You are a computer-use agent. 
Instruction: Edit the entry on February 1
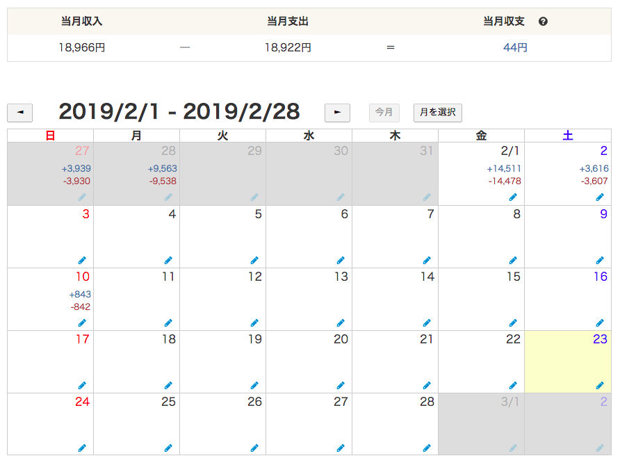point(513,197)
